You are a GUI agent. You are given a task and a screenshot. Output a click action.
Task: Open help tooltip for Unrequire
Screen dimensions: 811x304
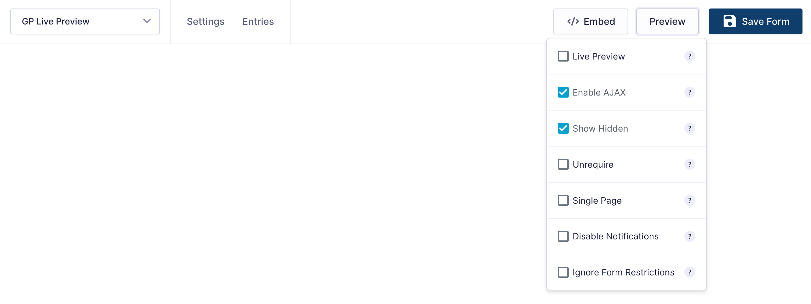tap(690, 164)
